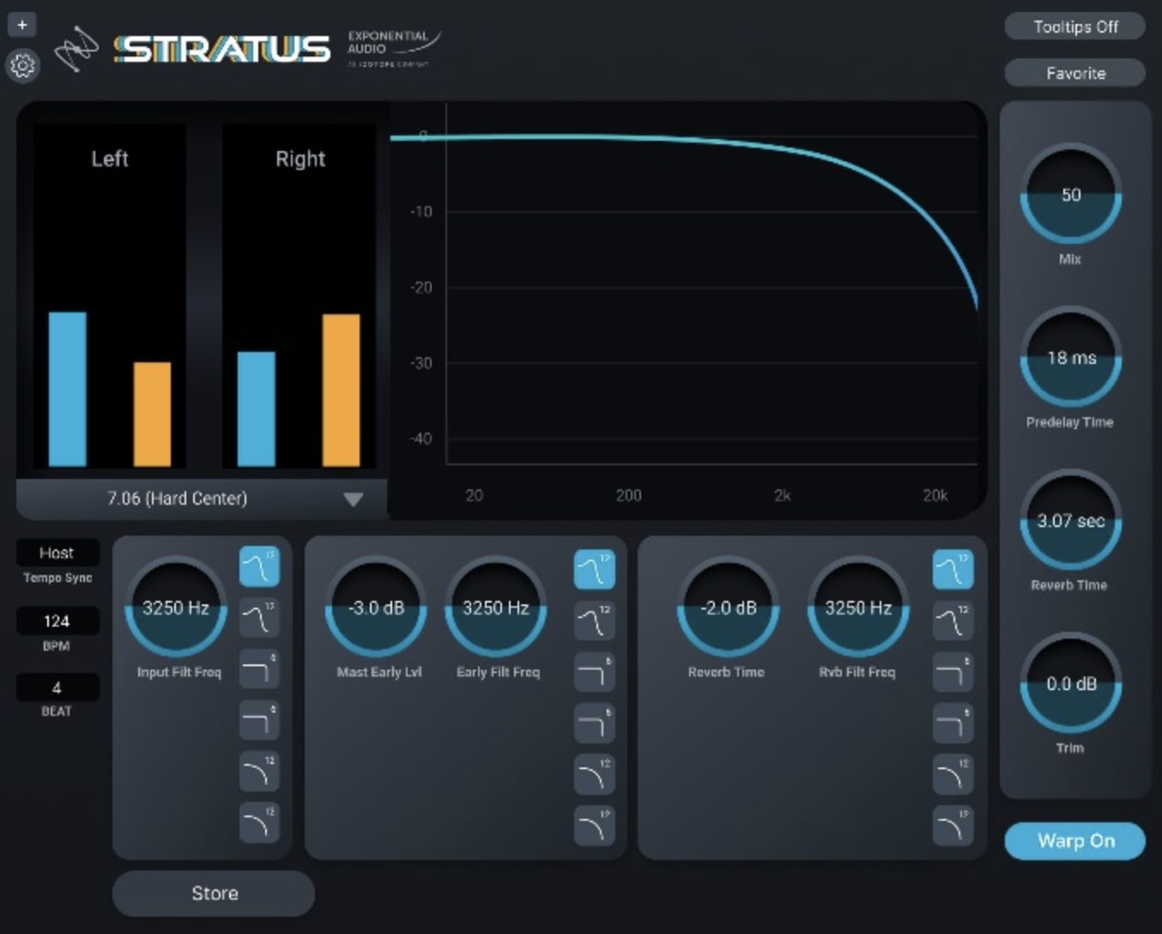The height and width of the screenshot is (934, 1162).
Task: Select the upper 12 dB curved lowpass icon beside Early Filt Freq
Action: 594,776
